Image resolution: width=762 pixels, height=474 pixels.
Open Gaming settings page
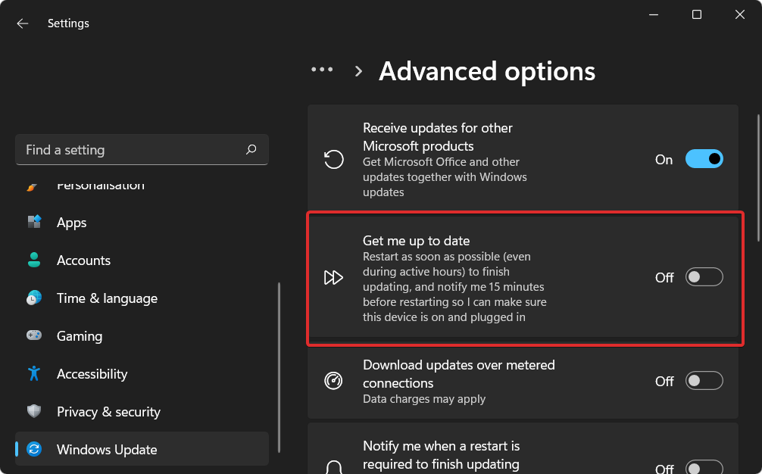tap(142, 335)
